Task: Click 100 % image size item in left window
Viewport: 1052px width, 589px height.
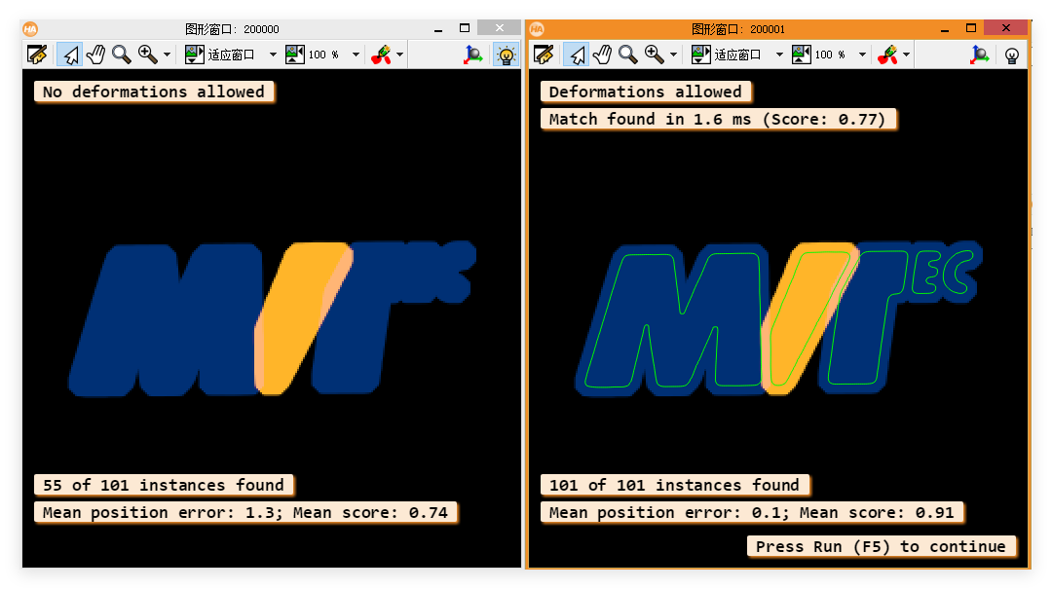Action: 314,55
